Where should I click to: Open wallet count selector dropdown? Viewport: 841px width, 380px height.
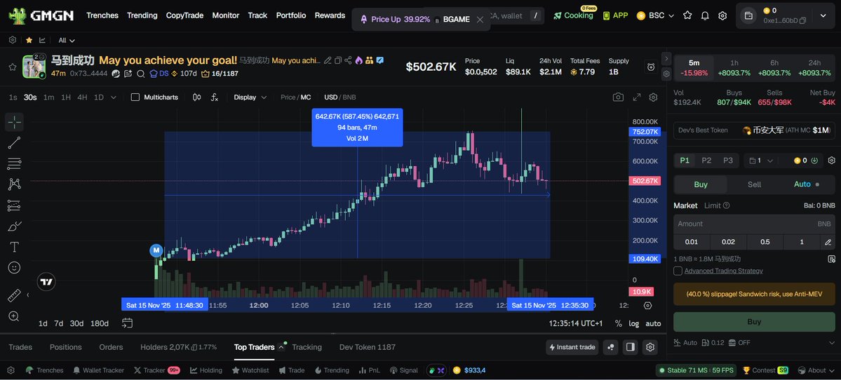(x=761, y=161)
